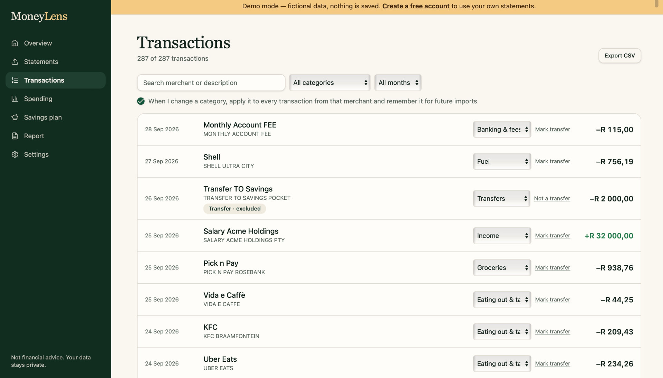
Task: Click the Report document icon
Action: click(15, 136)
